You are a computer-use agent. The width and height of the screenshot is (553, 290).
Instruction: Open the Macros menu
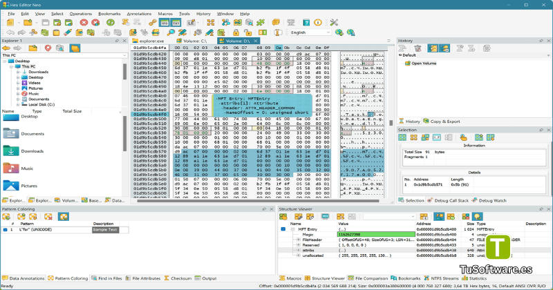pyautogui.click(x=165, y=14)
